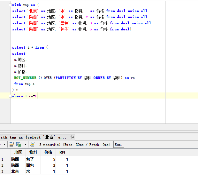This screenshot has height=191, width=198.
Task: Click the '面包' string literal in editor
Action: coord(64,23)
